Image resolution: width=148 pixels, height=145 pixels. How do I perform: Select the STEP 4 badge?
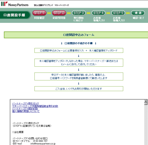(x=98, y=13)
